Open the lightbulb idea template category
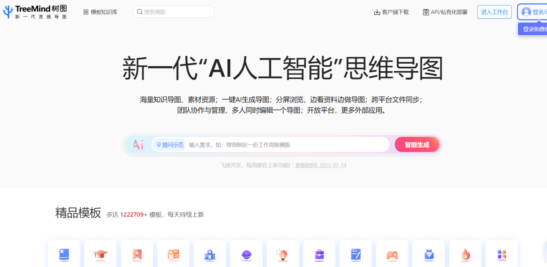The height and width of the screenshot is (267, 547). pos(282,255)
